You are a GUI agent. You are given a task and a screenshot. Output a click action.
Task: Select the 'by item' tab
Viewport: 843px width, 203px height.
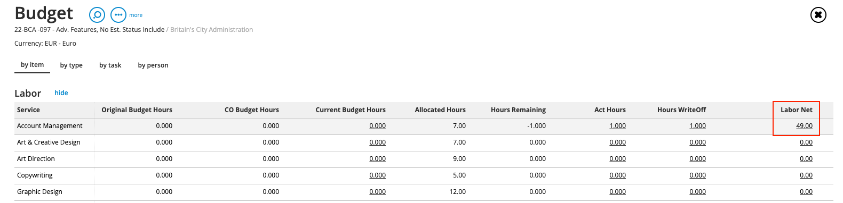click(32, 65)
